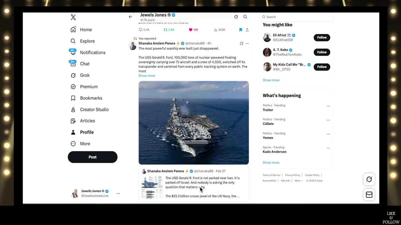
Task: Open Shanaka Anslem Perera profile name
Action: coord(157,43)
